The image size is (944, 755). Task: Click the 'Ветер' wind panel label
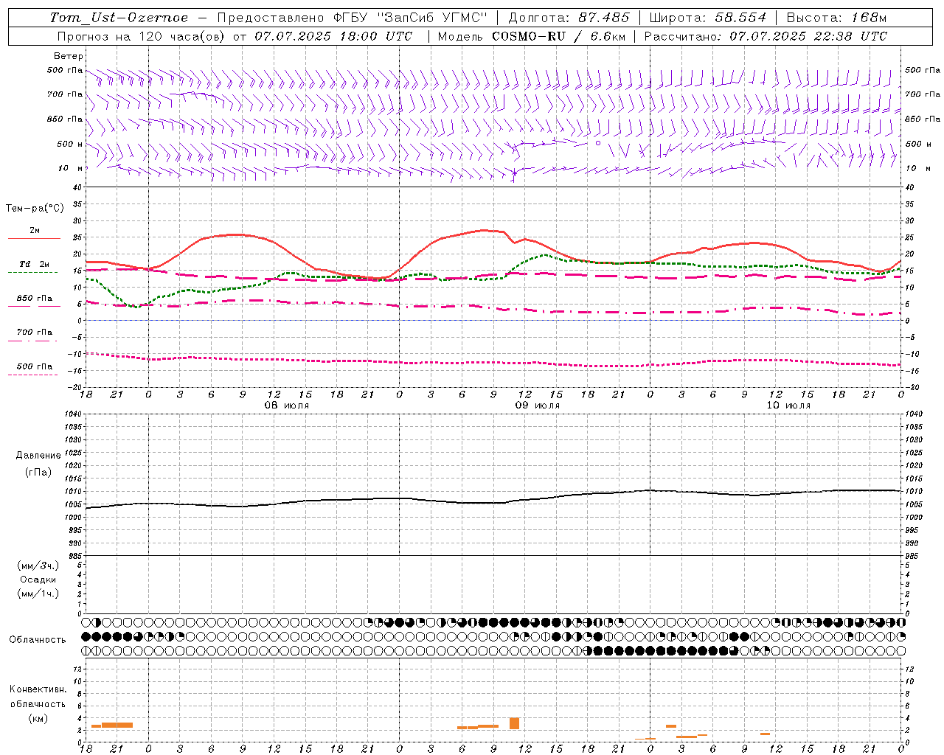pos(68,56)
